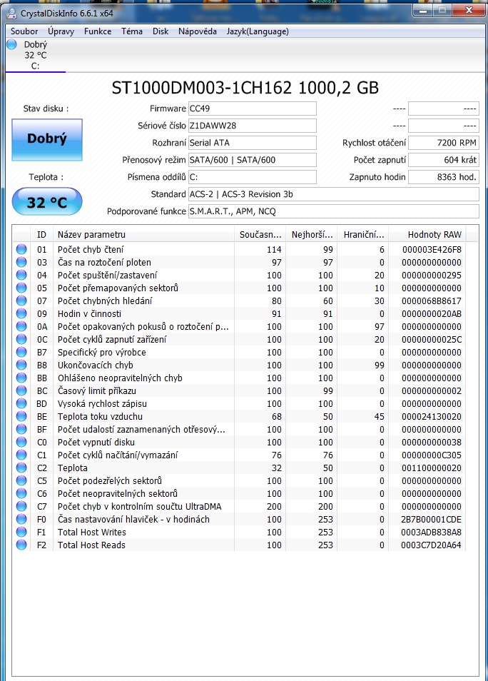The image size is (488, 681).
Task: Click status orb for ID 0A row
Action: point(21,326)
